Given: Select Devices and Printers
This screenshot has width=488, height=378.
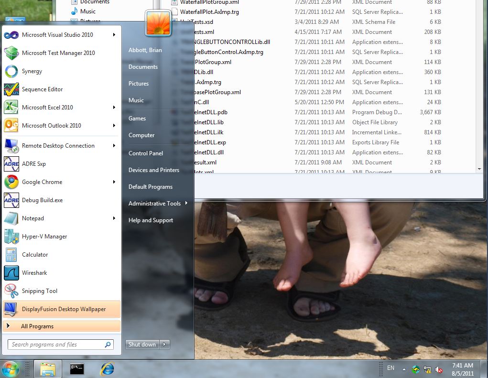Looking at the screenshot, I should coord(153,170).
